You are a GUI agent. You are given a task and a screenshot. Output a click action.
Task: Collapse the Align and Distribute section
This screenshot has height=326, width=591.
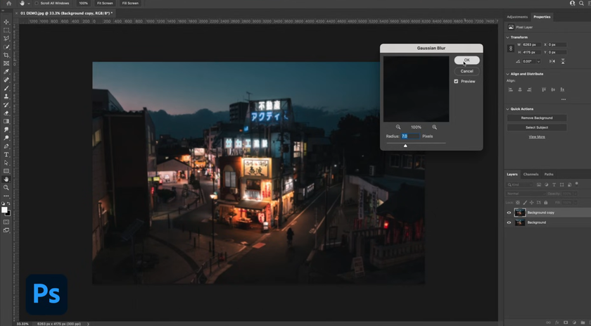(508, 74)
